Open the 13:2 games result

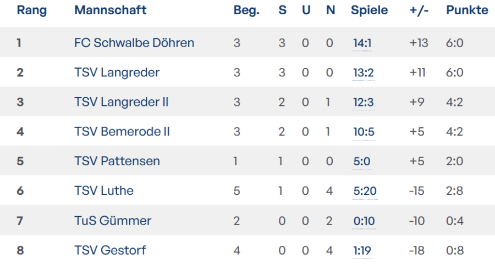tap(362, 72)
